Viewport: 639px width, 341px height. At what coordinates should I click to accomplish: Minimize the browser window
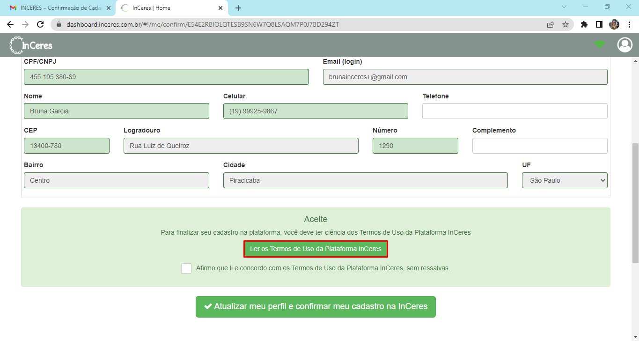pyautogui.click(x=585, y=7)
